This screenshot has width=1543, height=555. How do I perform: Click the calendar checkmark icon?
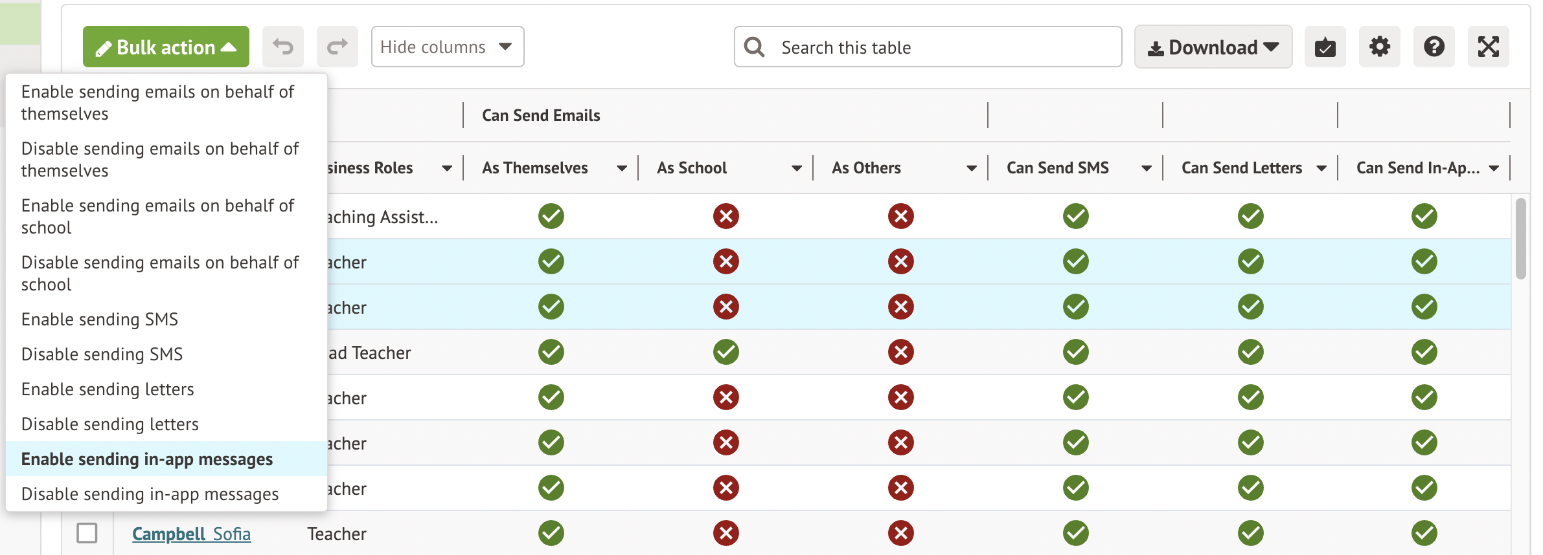[1325, 47]
